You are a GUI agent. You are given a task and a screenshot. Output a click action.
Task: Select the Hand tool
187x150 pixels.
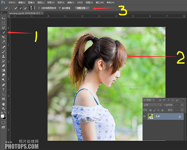pos(3,104)
